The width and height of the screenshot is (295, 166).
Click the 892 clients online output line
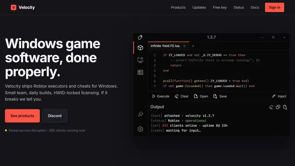[x=189, y=125]
